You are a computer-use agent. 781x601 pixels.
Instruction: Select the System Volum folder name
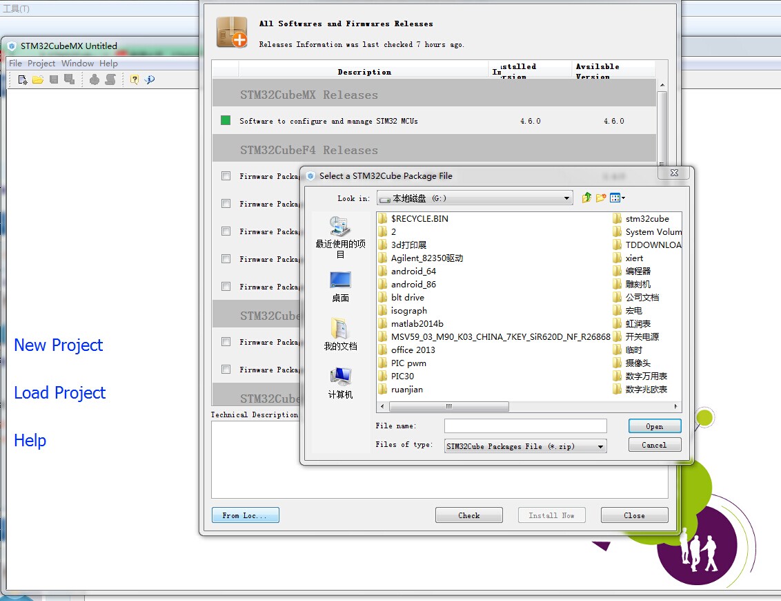click(x=653, y=231)
